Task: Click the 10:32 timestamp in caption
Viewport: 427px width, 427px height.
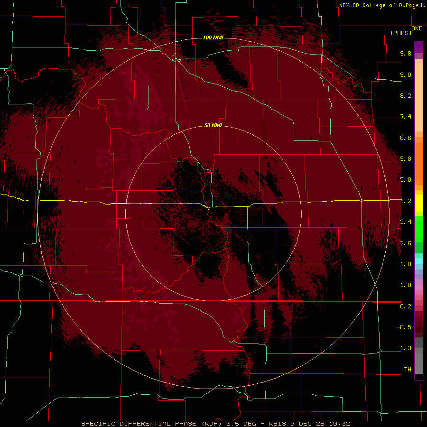Action: (x=339, y=424)
